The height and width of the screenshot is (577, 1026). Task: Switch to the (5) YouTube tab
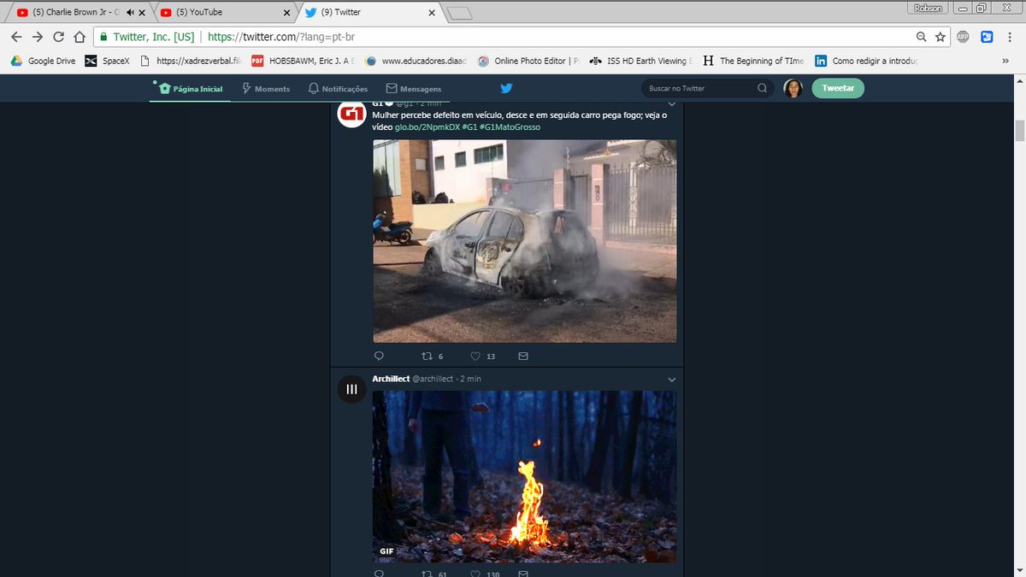224,13
